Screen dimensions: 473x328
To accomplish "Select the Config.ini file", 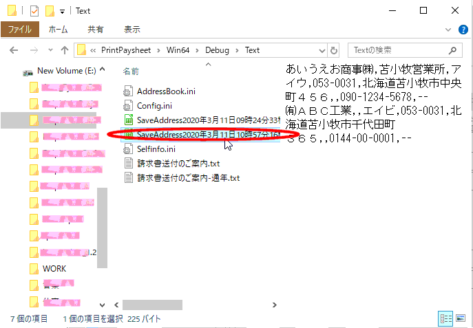I will click(x=154, y=105).
